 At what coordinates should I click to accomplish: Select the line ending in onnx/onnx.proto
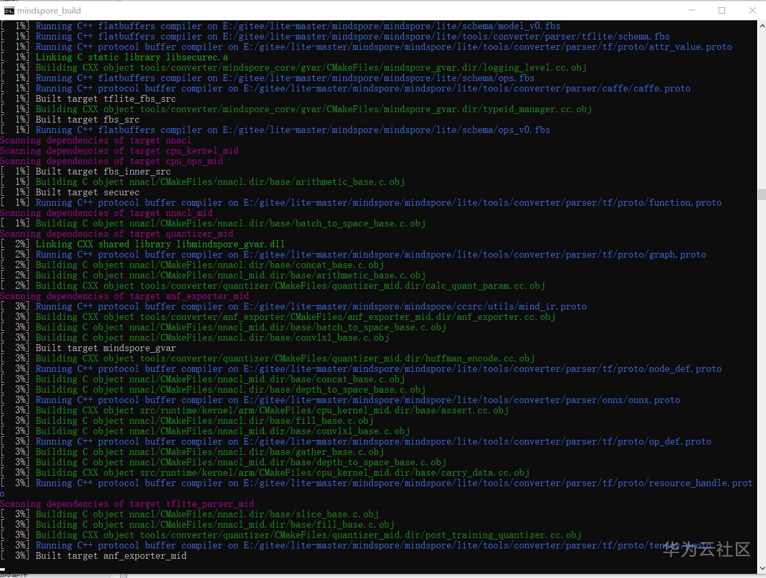coord(340,400)
